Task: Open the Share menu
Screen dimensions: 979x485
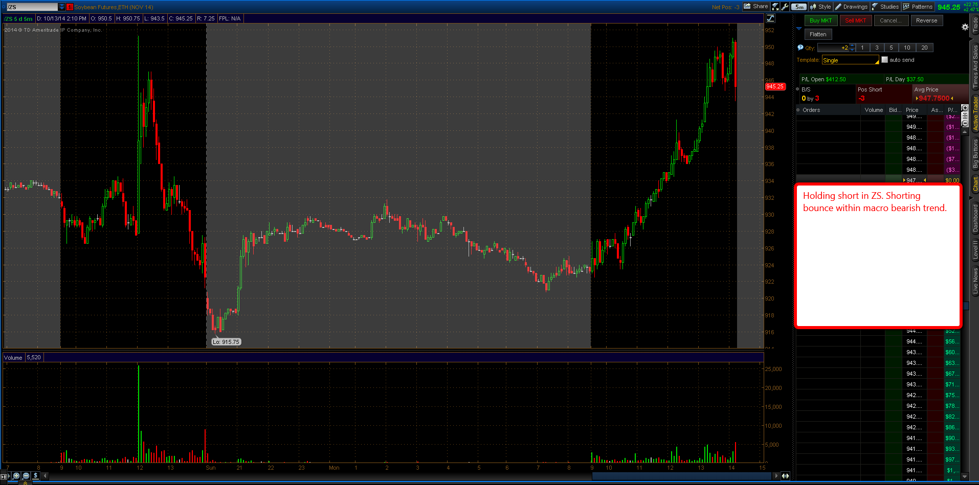Action: tap(756, 7)
